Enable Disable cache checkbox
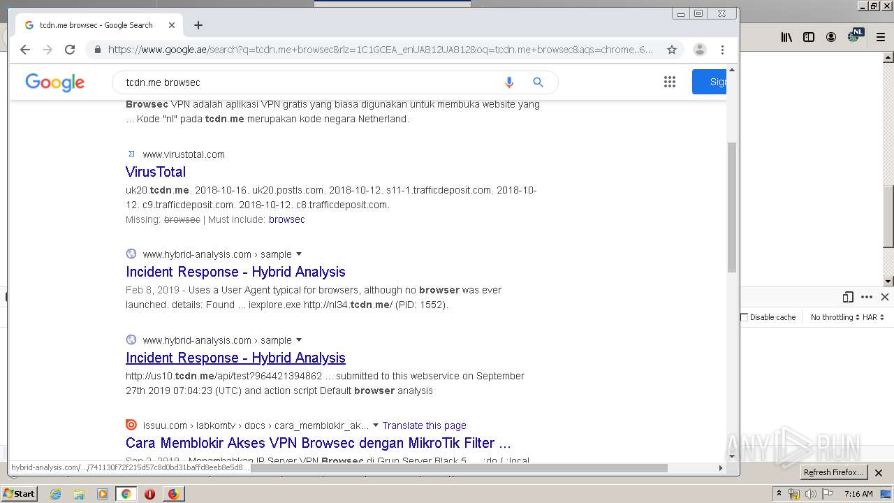Viewport: 894px width, 503px height. click(744, 317)
